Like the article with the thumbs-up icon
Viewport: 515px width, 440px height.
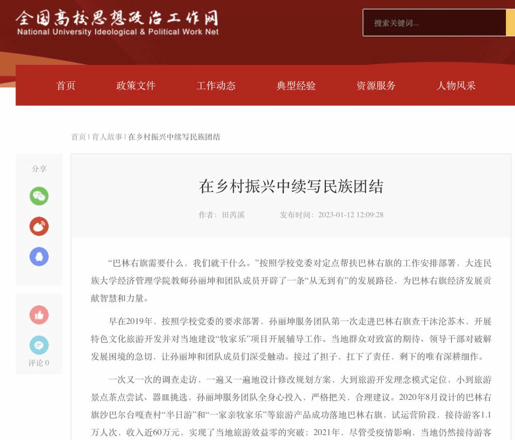click(x=39, y=315)
